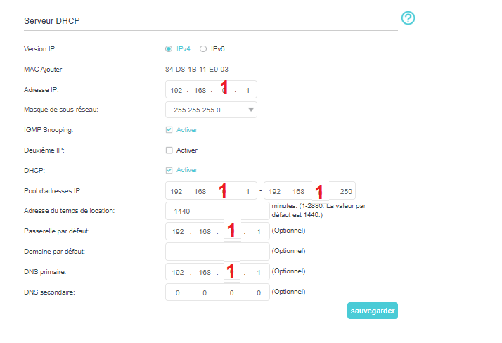Select the IPv6 radio button

[203, 49]
